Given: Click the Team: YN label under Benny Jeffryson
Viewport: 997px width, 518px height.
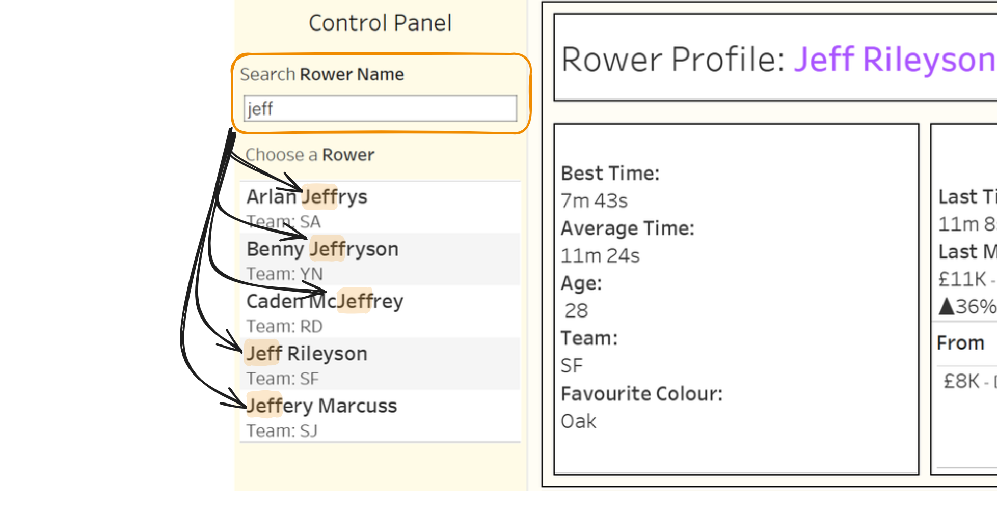Looking at the screenshot, I should coord(284,274).
